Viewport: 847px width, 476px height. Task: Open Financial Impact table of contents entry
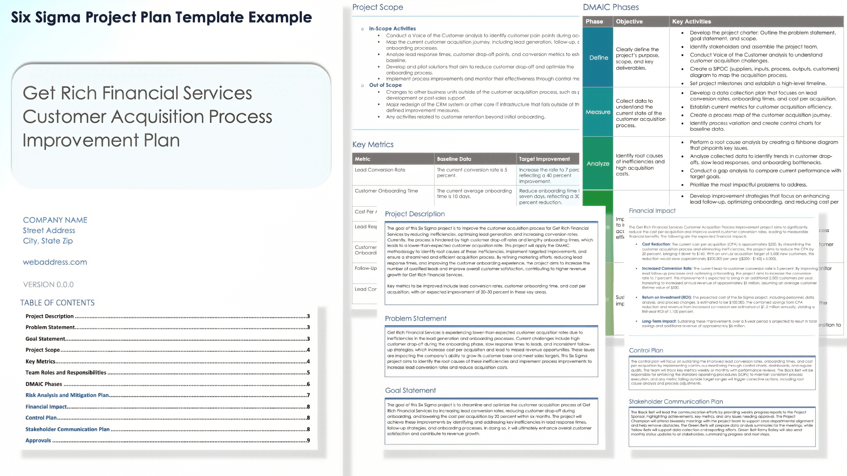[168, 407]
